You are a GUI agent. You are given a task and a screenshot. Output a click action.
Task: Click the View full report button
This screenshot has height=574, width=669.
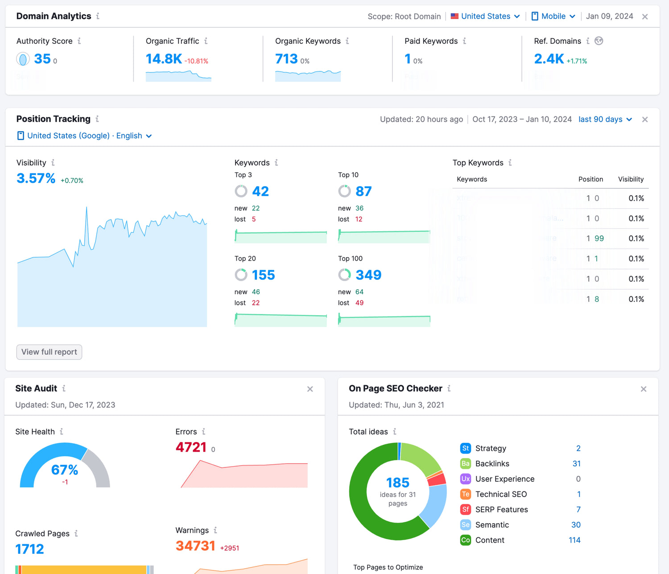point(49,352)
